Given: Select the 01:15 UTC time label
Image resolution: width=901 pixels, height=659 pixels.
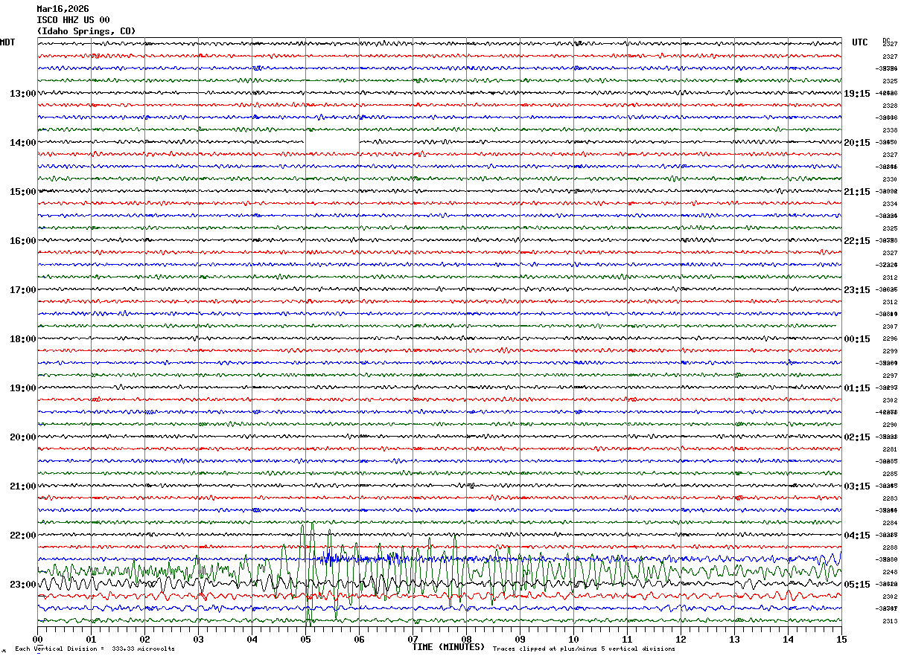Looking at the screenshot, I should 857,388.
